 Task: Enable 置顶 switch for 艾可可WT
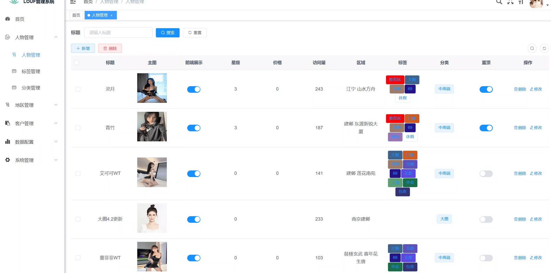point(486,174)
